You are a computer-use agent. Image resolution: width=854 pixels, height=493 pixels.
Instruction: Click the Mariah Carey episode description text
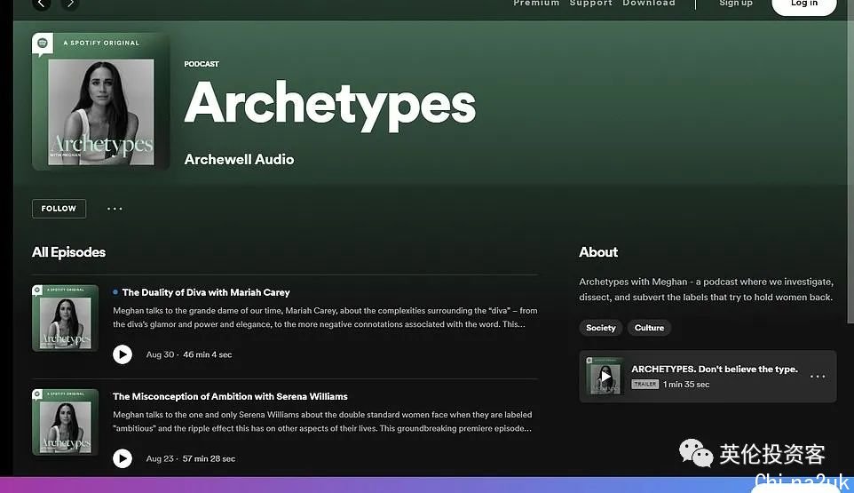coord(325,318)
